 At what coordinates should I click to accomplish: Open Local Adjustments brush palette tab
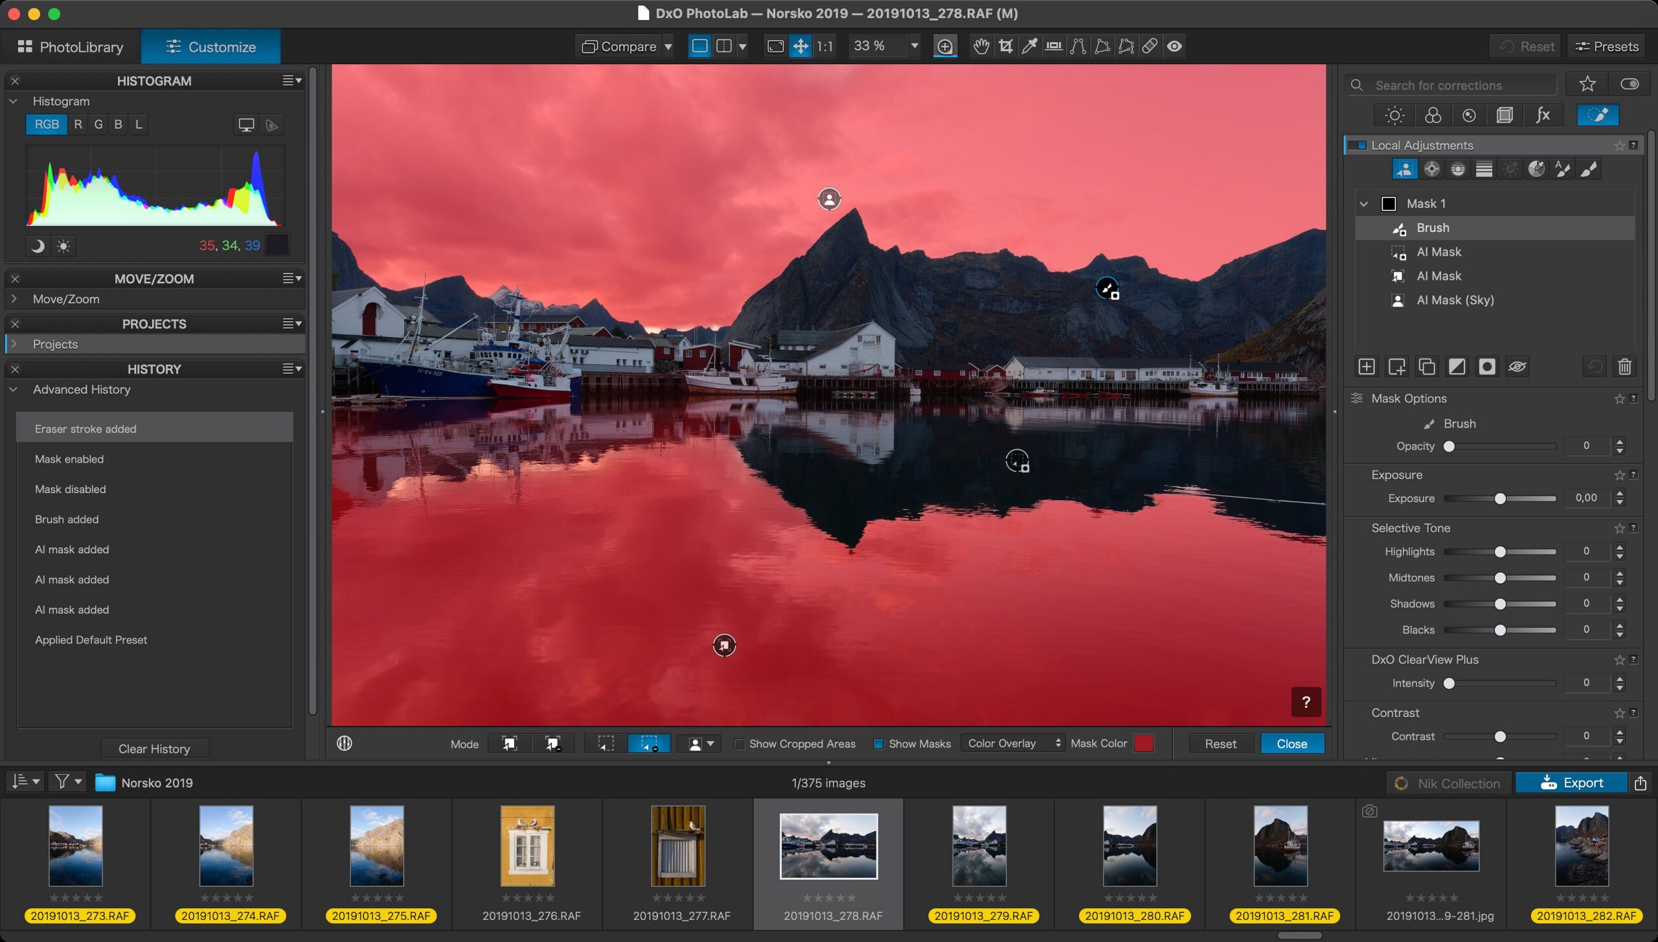click(1598, 115)
